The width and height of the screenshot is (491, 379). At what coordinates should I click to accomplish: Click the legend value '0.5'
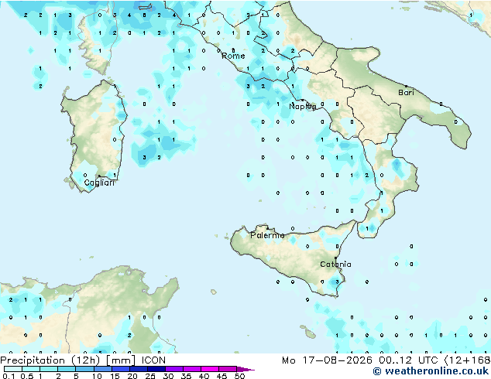tap(27, 376)
